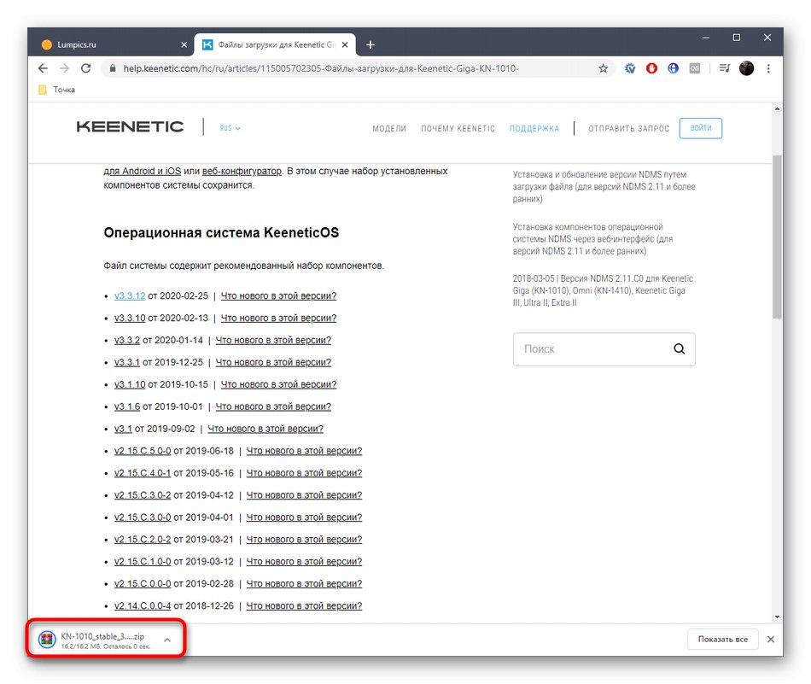This screenshot has height=684, width=811.
Task: Expand the RUS language dropdown
Action: coord(230,128)
